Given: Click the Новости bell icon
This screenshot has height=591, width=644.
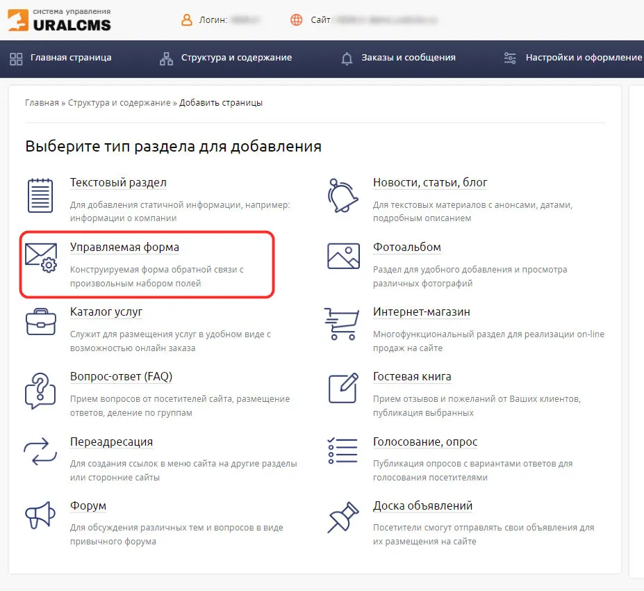Looking at the screenshot, I should point(342,195).
